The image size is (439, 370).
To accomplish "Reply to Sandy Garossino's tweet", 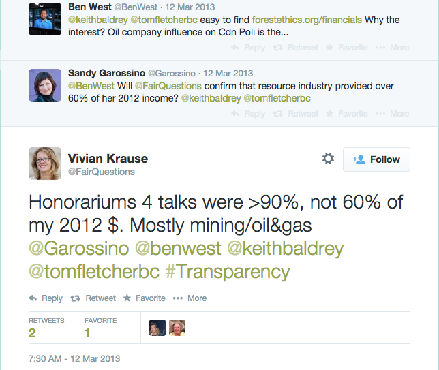I will 248,114.
